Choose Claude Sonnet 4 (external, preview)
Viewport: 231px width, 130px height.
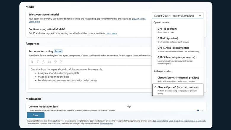[177, 79]
